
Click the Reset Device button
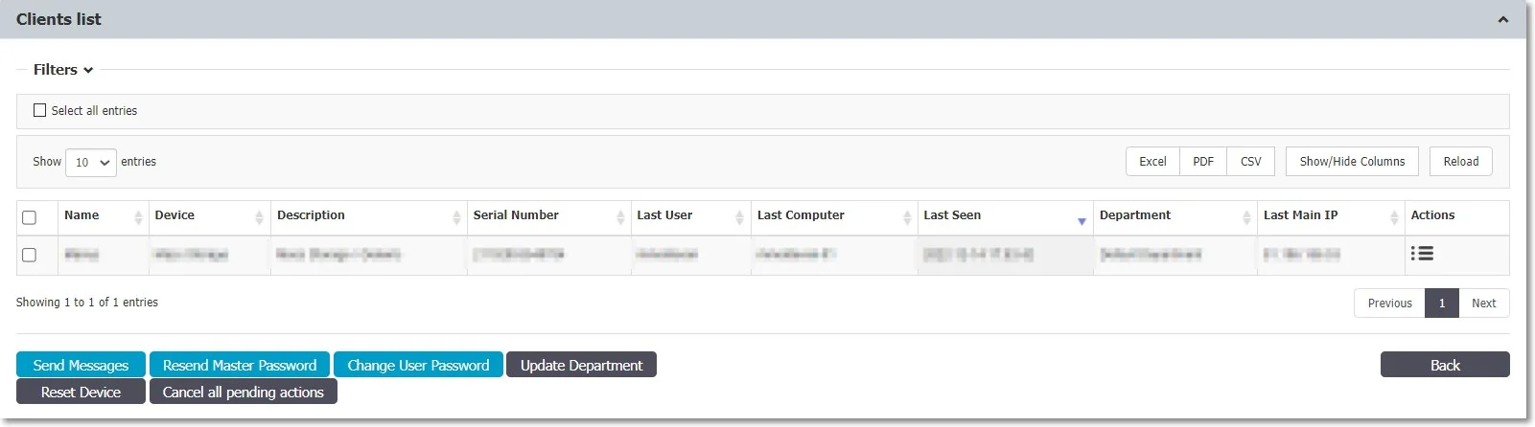81,392
